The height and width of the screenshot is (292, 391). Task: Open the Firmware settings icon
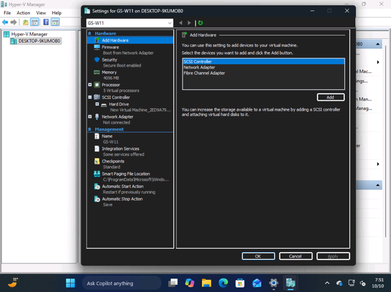pos(97,47)
